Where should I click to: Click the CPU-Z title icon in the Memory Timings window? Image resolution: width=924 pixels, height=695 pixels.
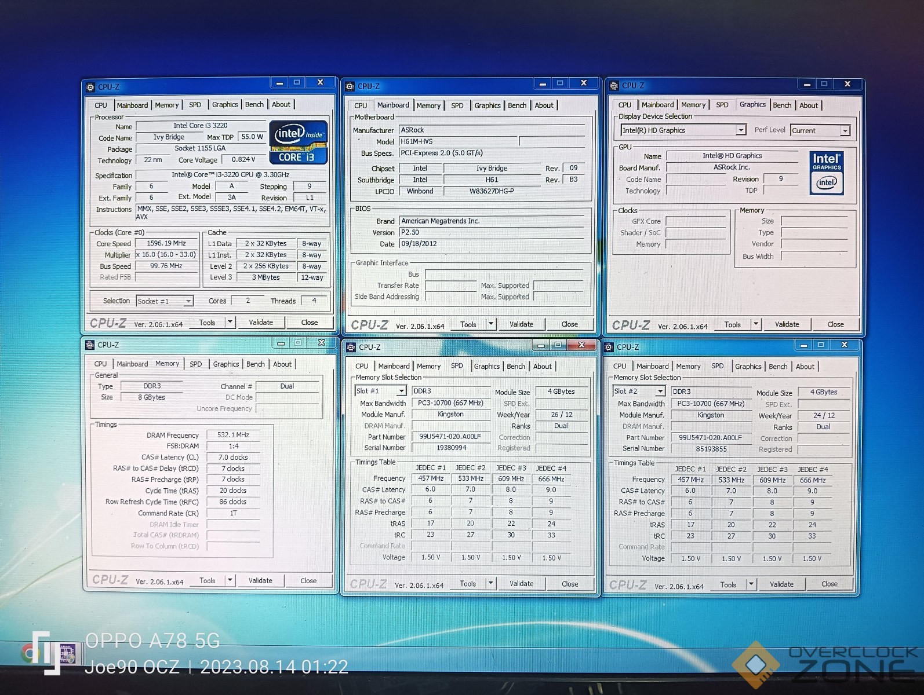[x=90, y=345]
